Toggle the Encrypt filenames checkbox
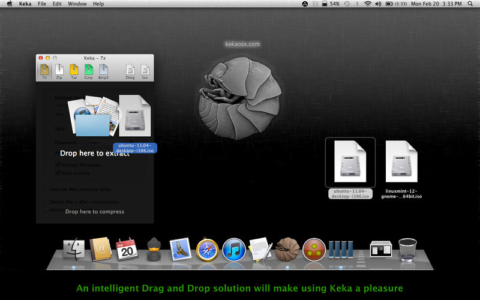Image resolution: width=480 pixels, height=300 pixels. coord(58,164)
